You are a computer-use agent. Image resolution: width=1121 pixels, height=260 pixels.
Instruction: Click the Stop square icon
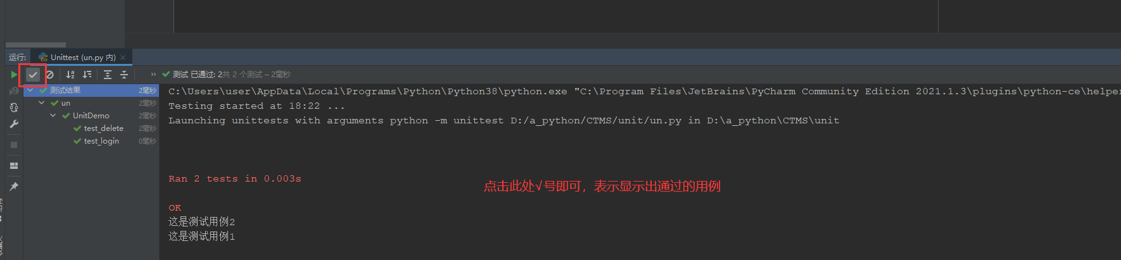point(14,145)
